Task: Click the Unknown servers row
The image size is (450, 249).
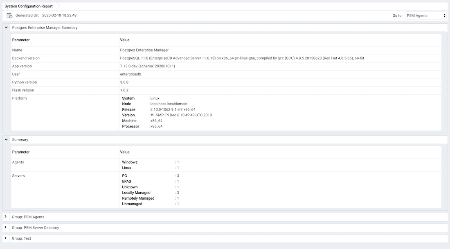Action: pos(151,187)
